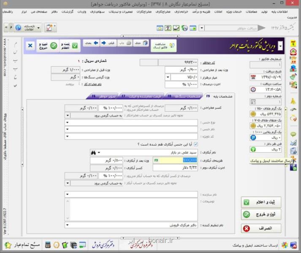Viewport: 301px width, 253px height.
Task: Click the calendar icon beside receipt date
Action: pos(253,77)
